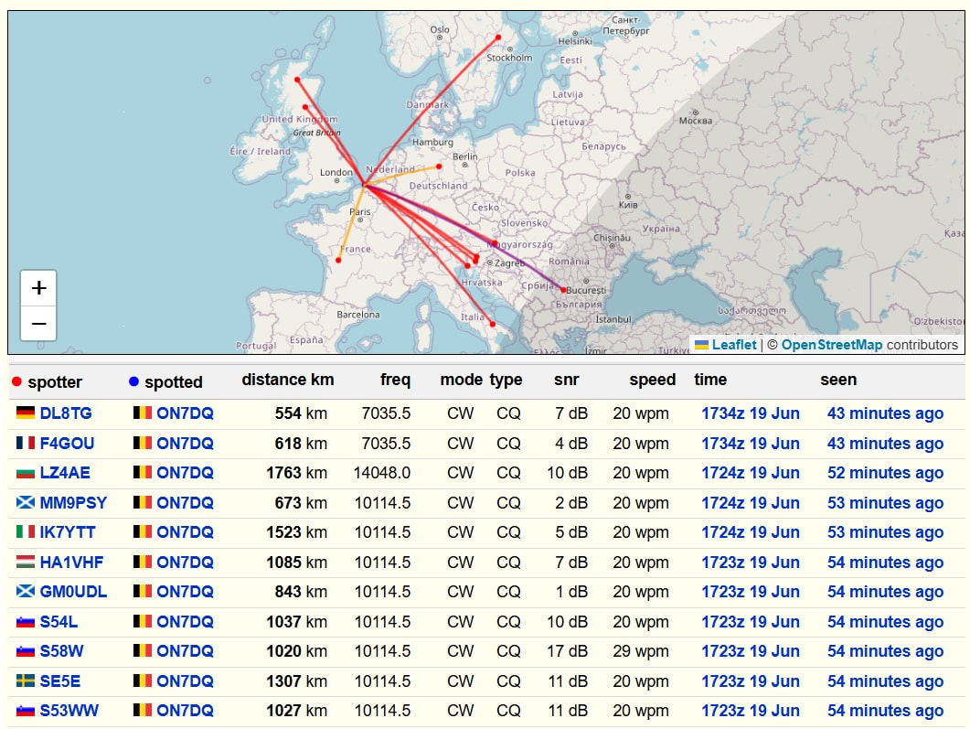Click red spotter marker near Stockholm
The image size is (970, 729).
point(498,38)
